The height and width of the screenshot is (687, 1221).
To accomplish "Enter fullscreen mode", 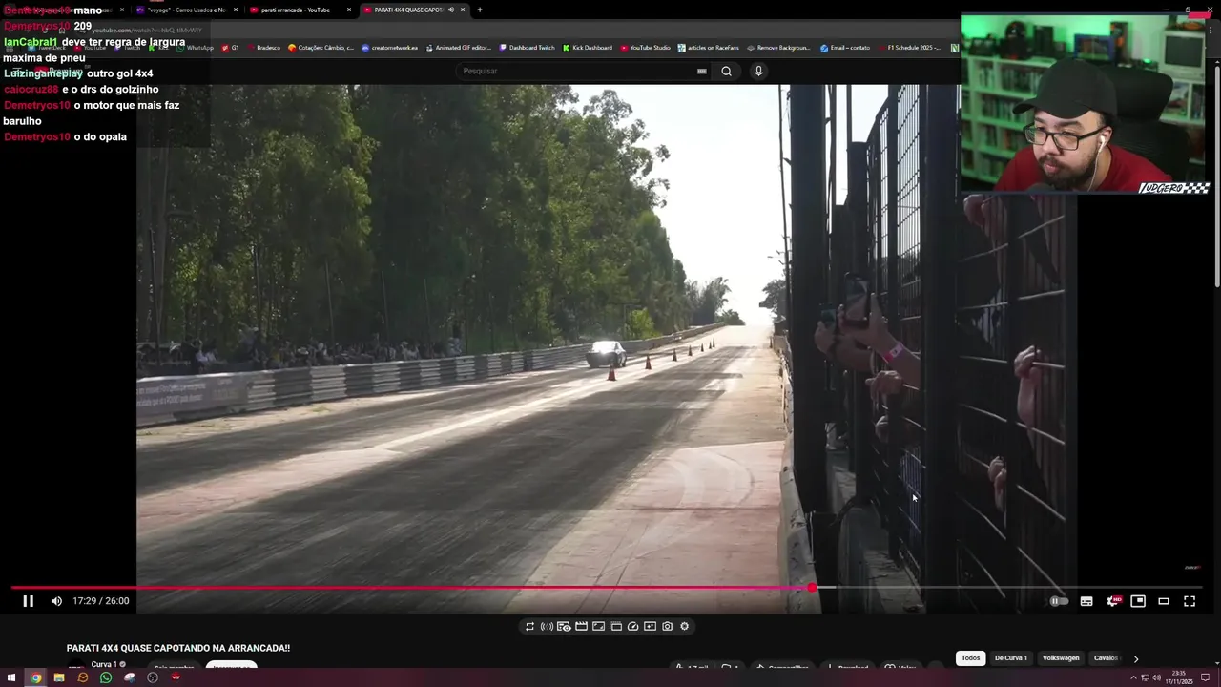I will point(1190,601).
